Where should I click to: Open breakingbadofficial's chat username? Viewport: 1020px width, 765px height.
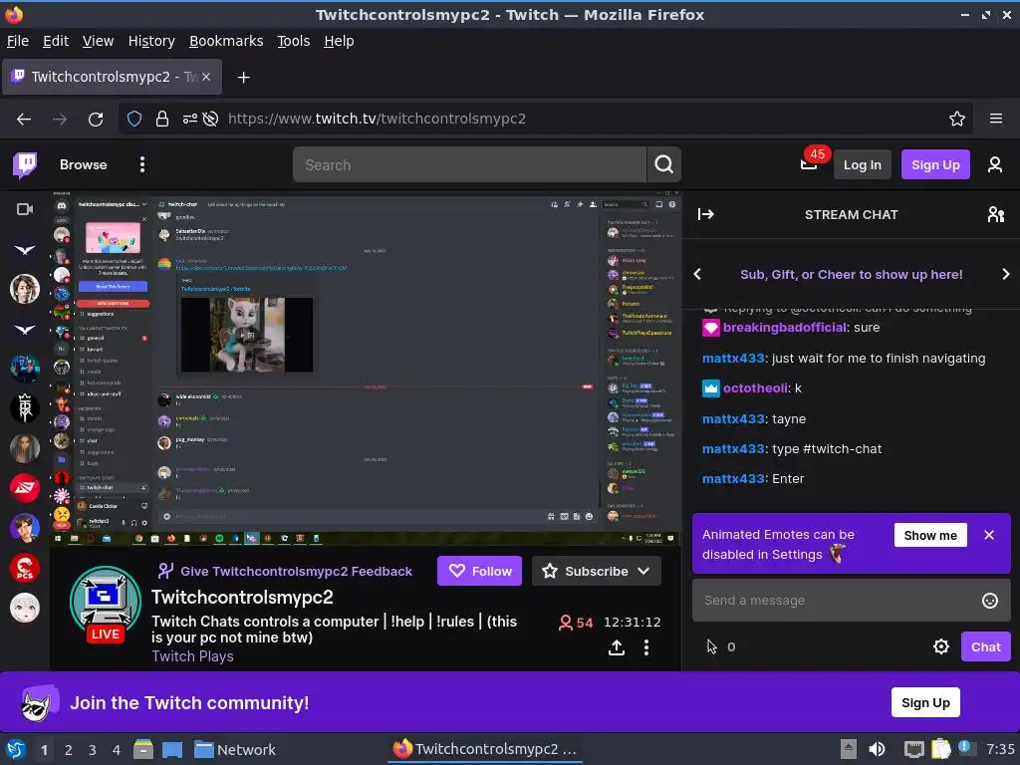[785, 327]
